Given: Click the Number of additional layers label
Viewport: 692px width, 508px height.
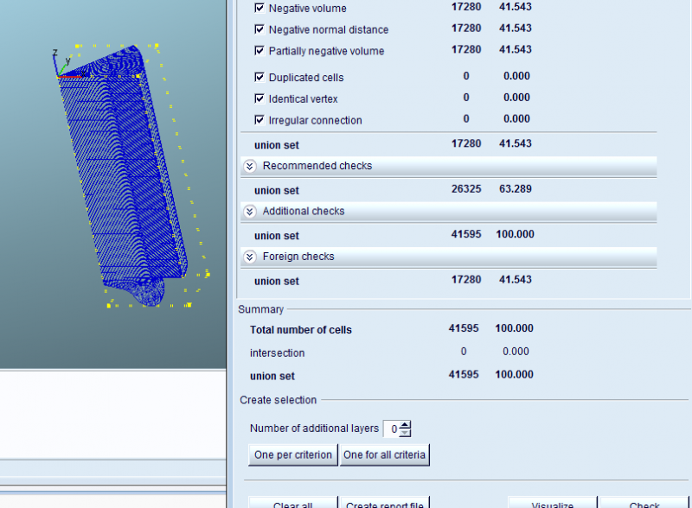Looking at the screenshot, I should pyautogui.click(x=314, y=429).
